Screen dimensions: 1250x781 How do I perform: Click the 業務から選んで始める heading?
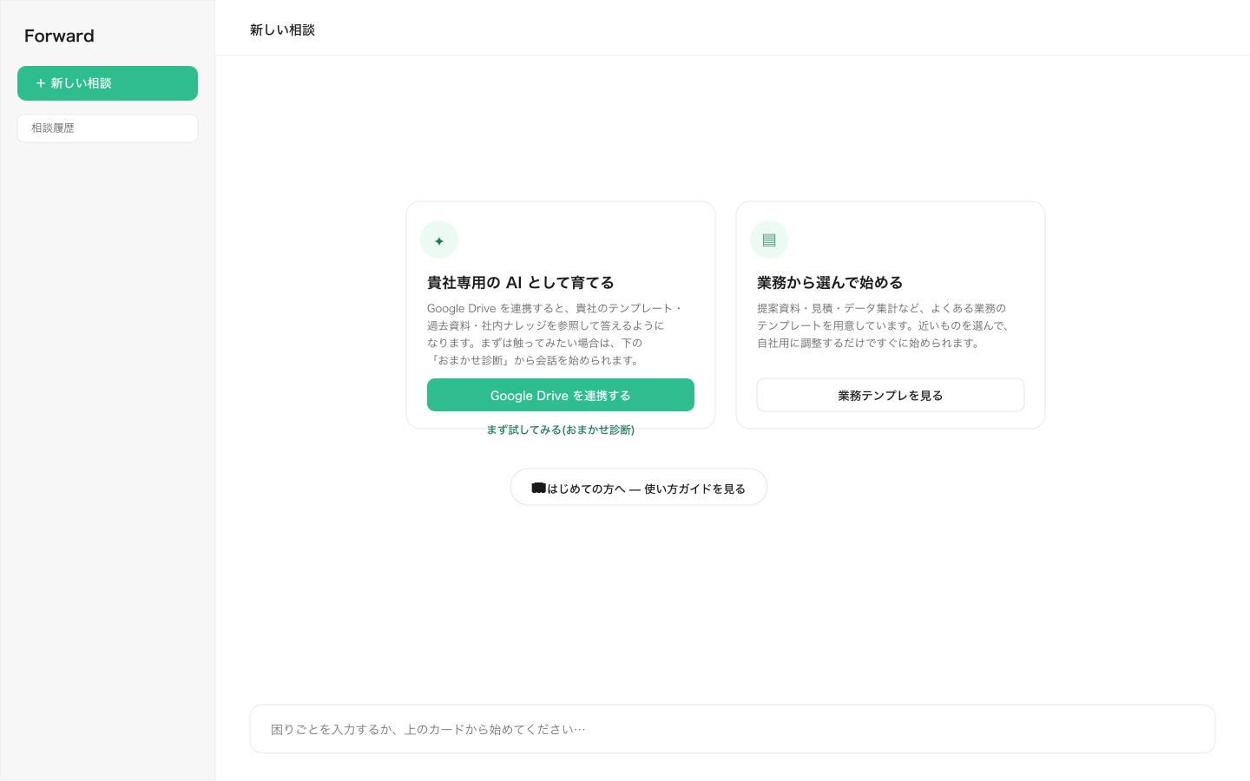[x=830, y=283]
